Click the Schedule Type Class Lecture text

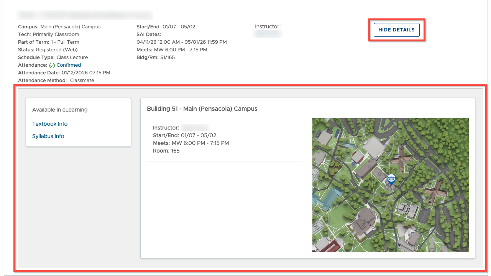coord(53,58)
